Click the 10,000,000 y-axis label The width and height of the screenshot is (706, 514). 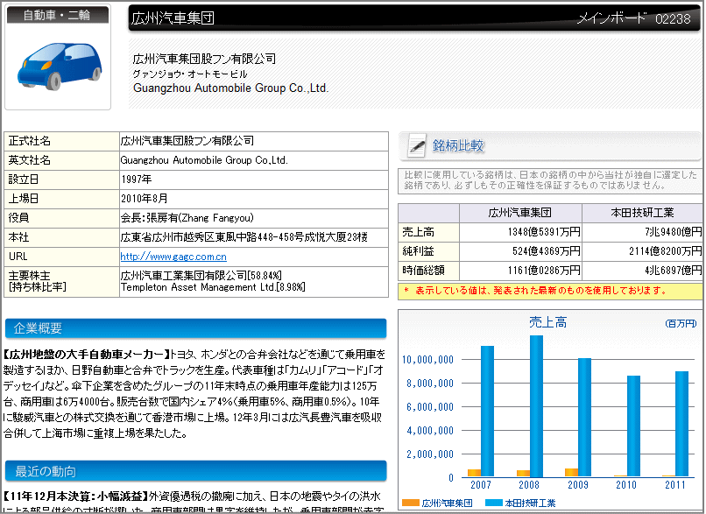pos(427,360)
